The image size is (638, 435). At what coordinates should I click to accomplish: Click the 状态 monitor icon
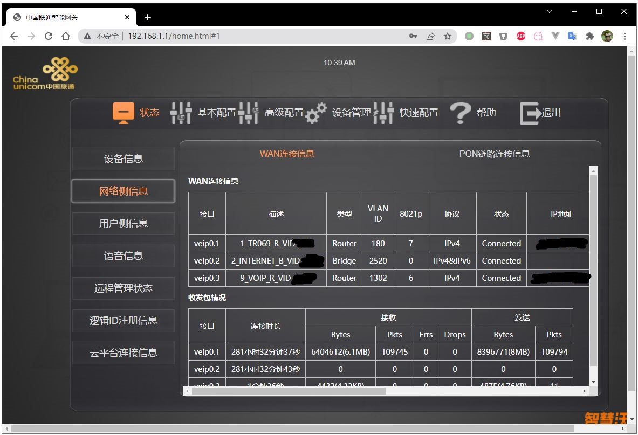124,113
